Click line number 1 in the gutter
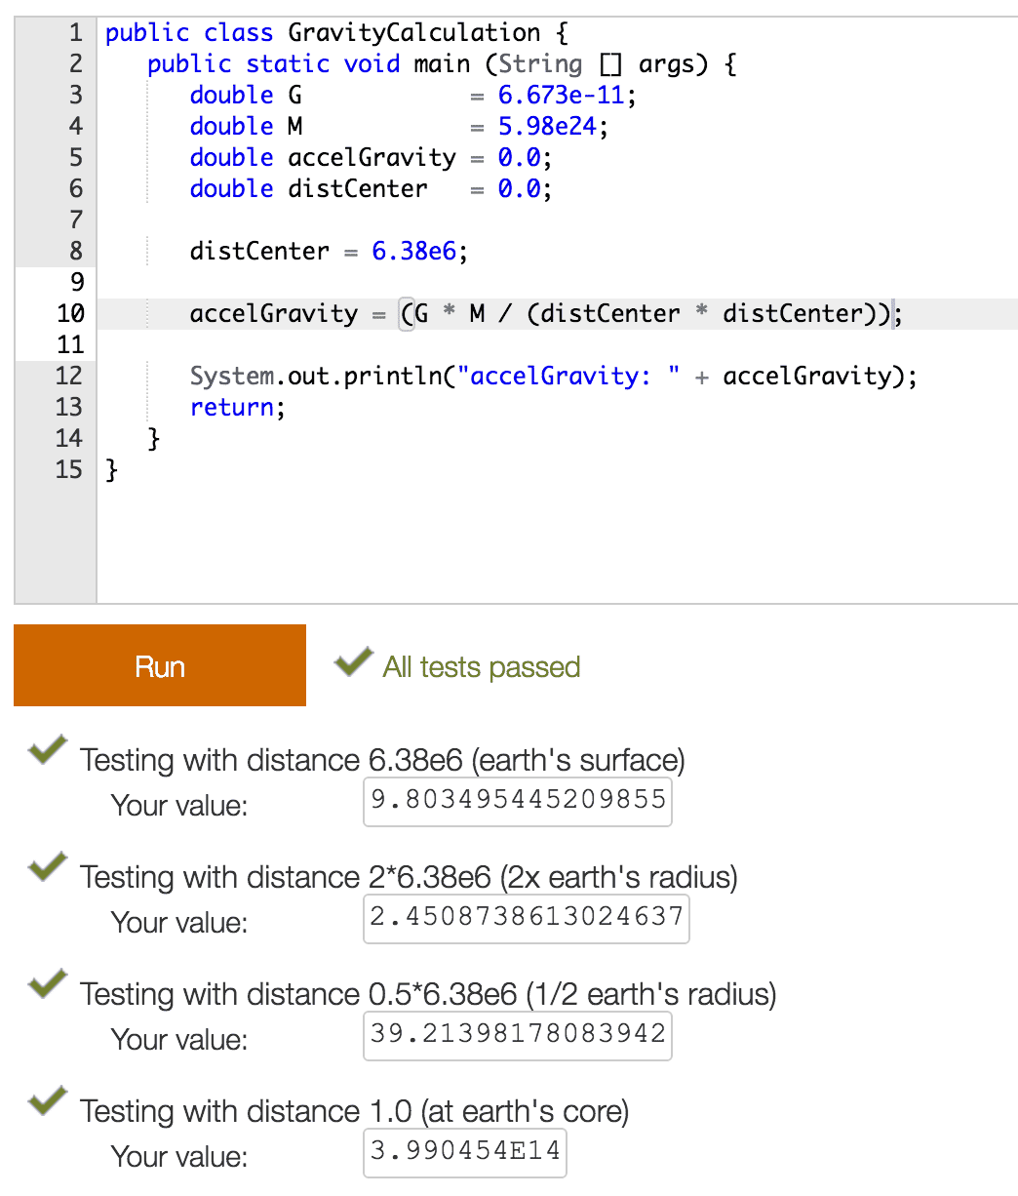Viewport: 1018px width, 1196px height. pos(76,33)
